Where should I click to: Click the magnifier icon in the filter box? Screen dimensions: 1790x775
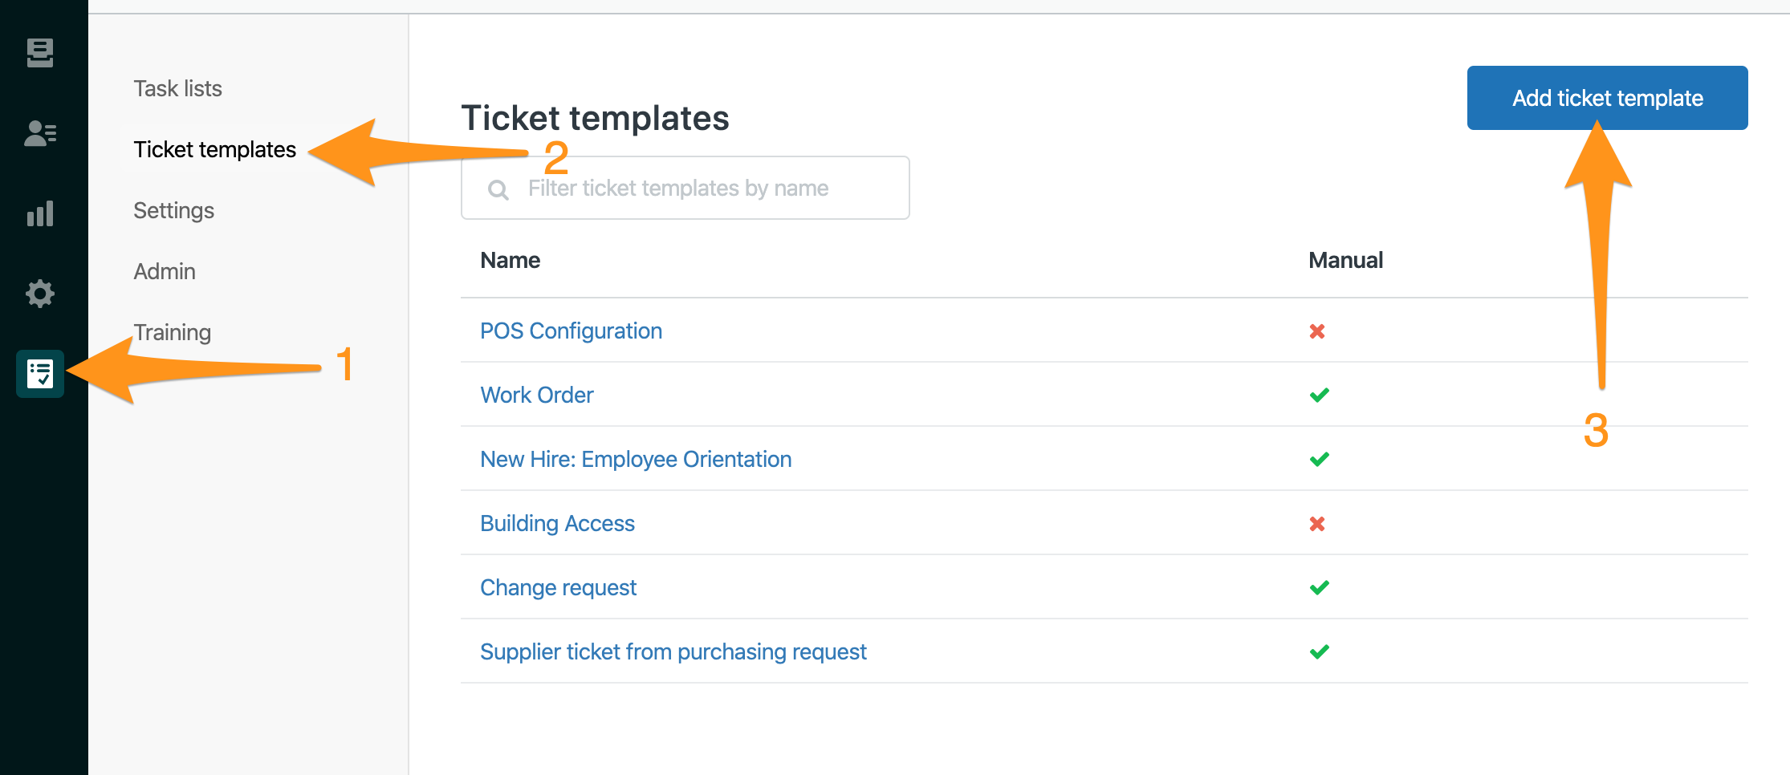(498, 190)
